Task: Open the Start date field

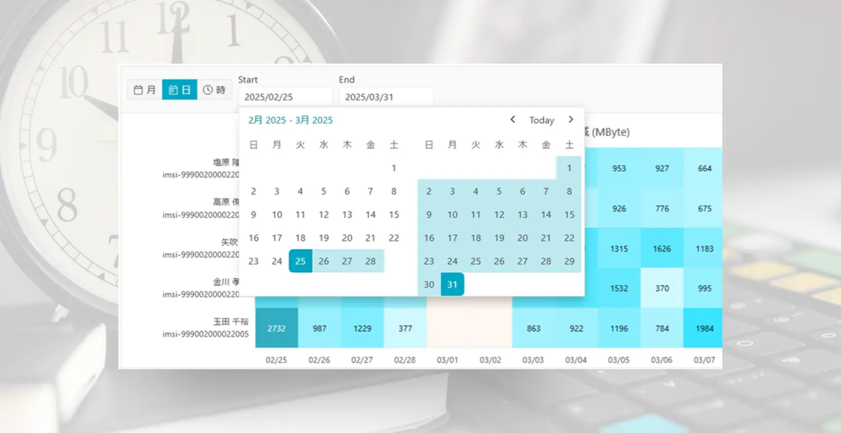Action: click(x=284, y=97)
